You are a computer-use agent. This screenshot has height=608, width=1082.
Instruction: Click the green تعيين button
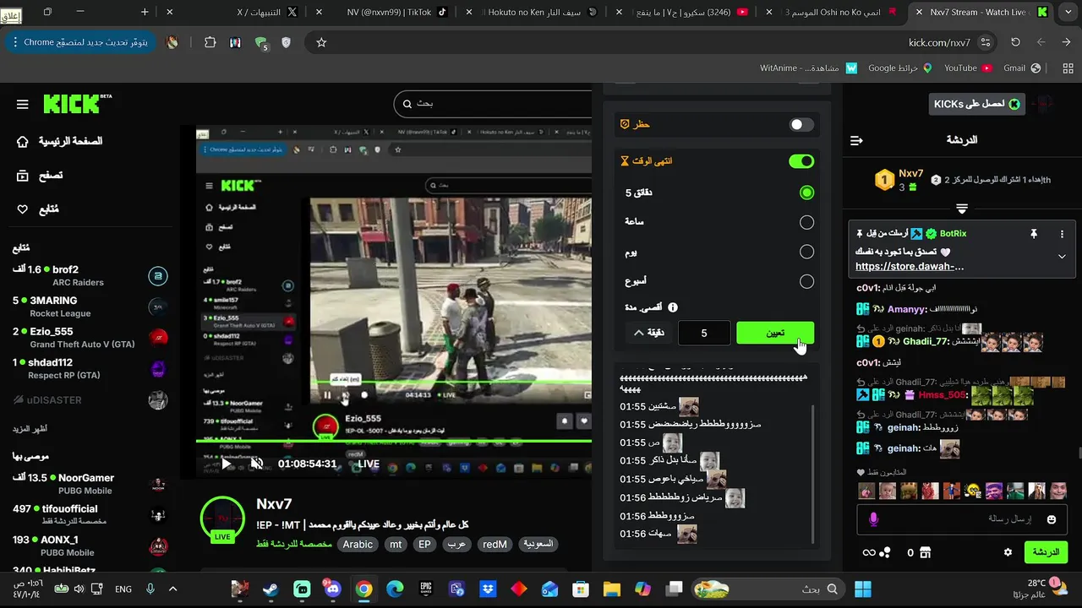click(x=775, y=333)
